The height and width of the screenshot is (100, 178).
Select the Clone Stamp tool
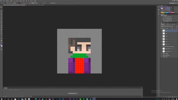pos(1,22)
